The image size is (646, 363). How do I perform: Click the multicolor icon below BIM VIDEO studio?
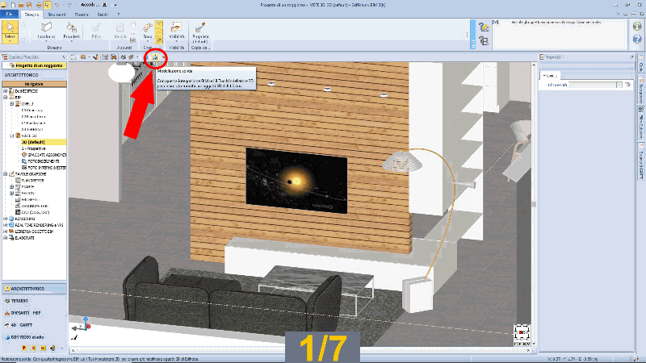click(52, 348)
